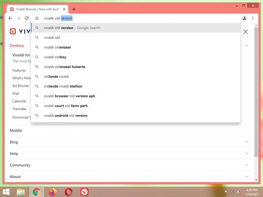This screenshot has height=197, width=263.
Task: Open File Explorer from the taskbar
Action: (x=21, y=192)
